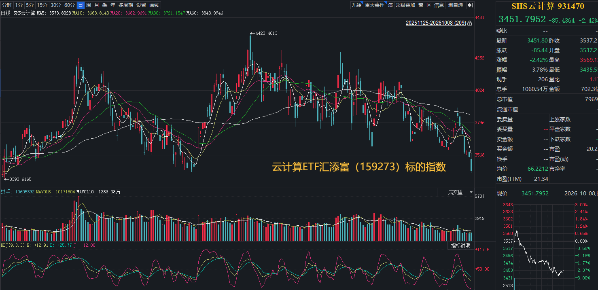Click 删自选 to remove from watchlist
Viewport: 598px width, 290px height.
click(x=456, y=5)
